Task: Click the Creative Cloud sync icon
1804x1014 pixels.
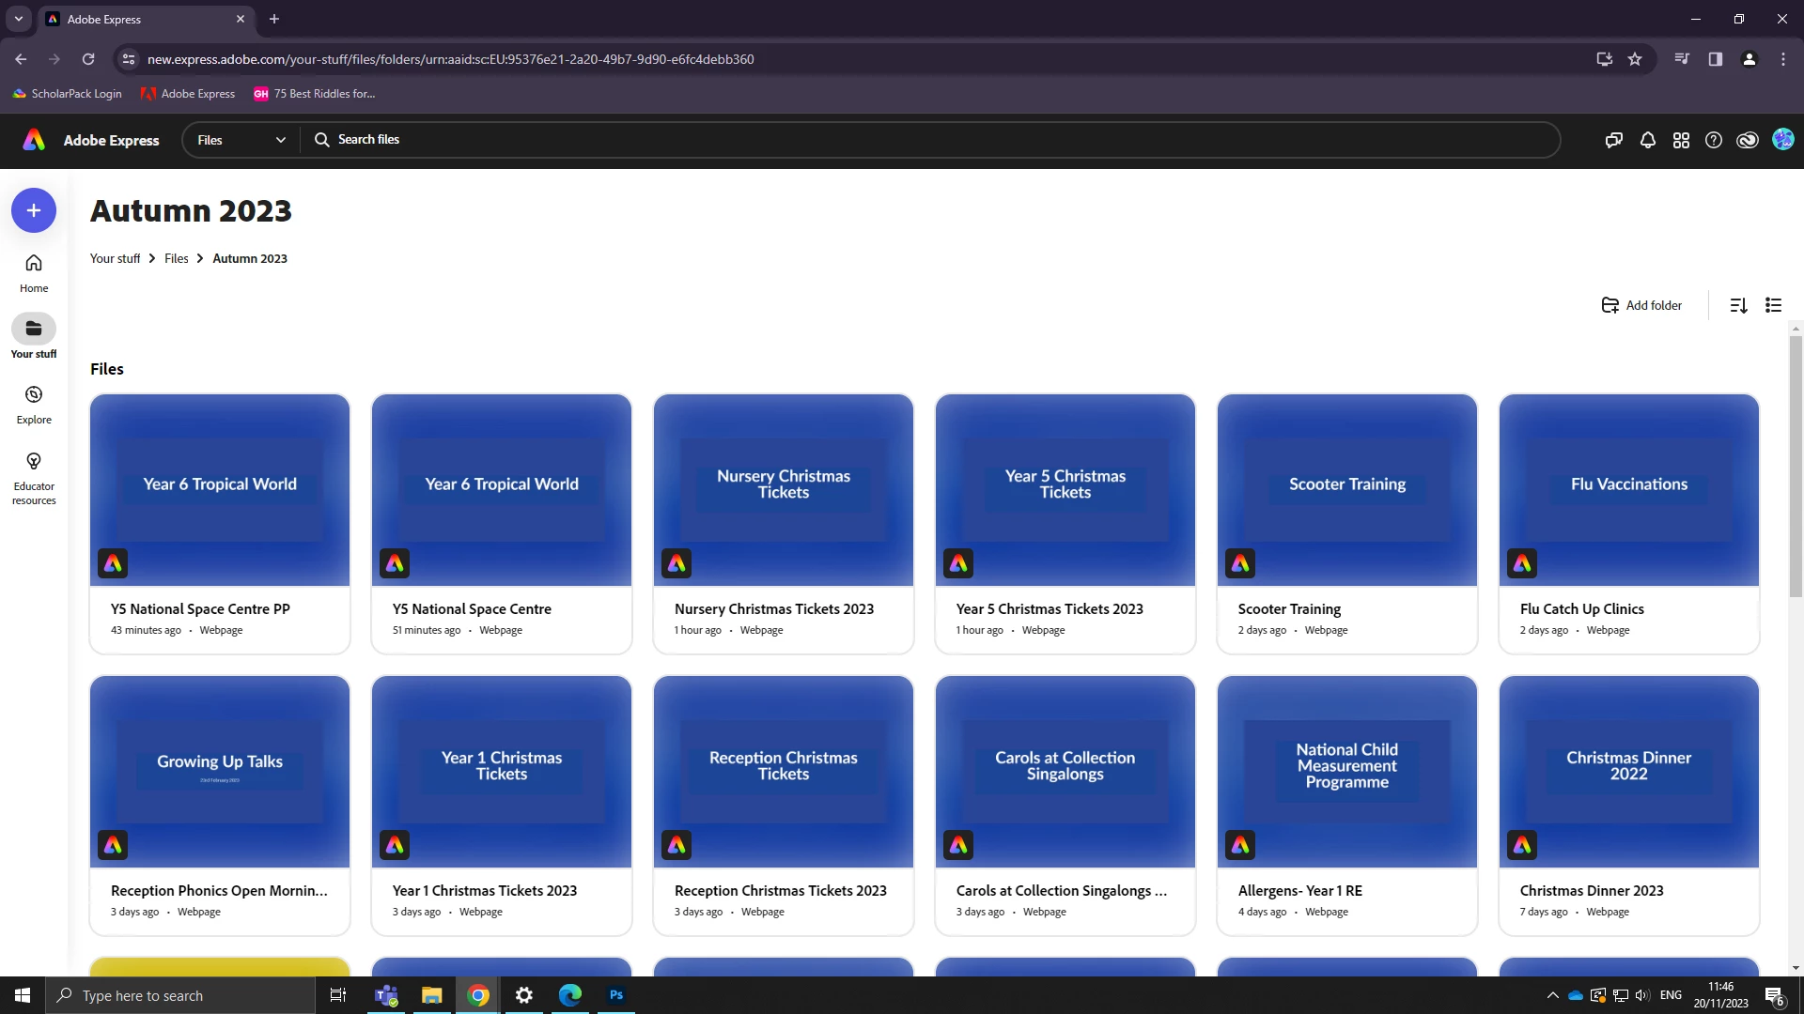Action: click(1748, 140)
